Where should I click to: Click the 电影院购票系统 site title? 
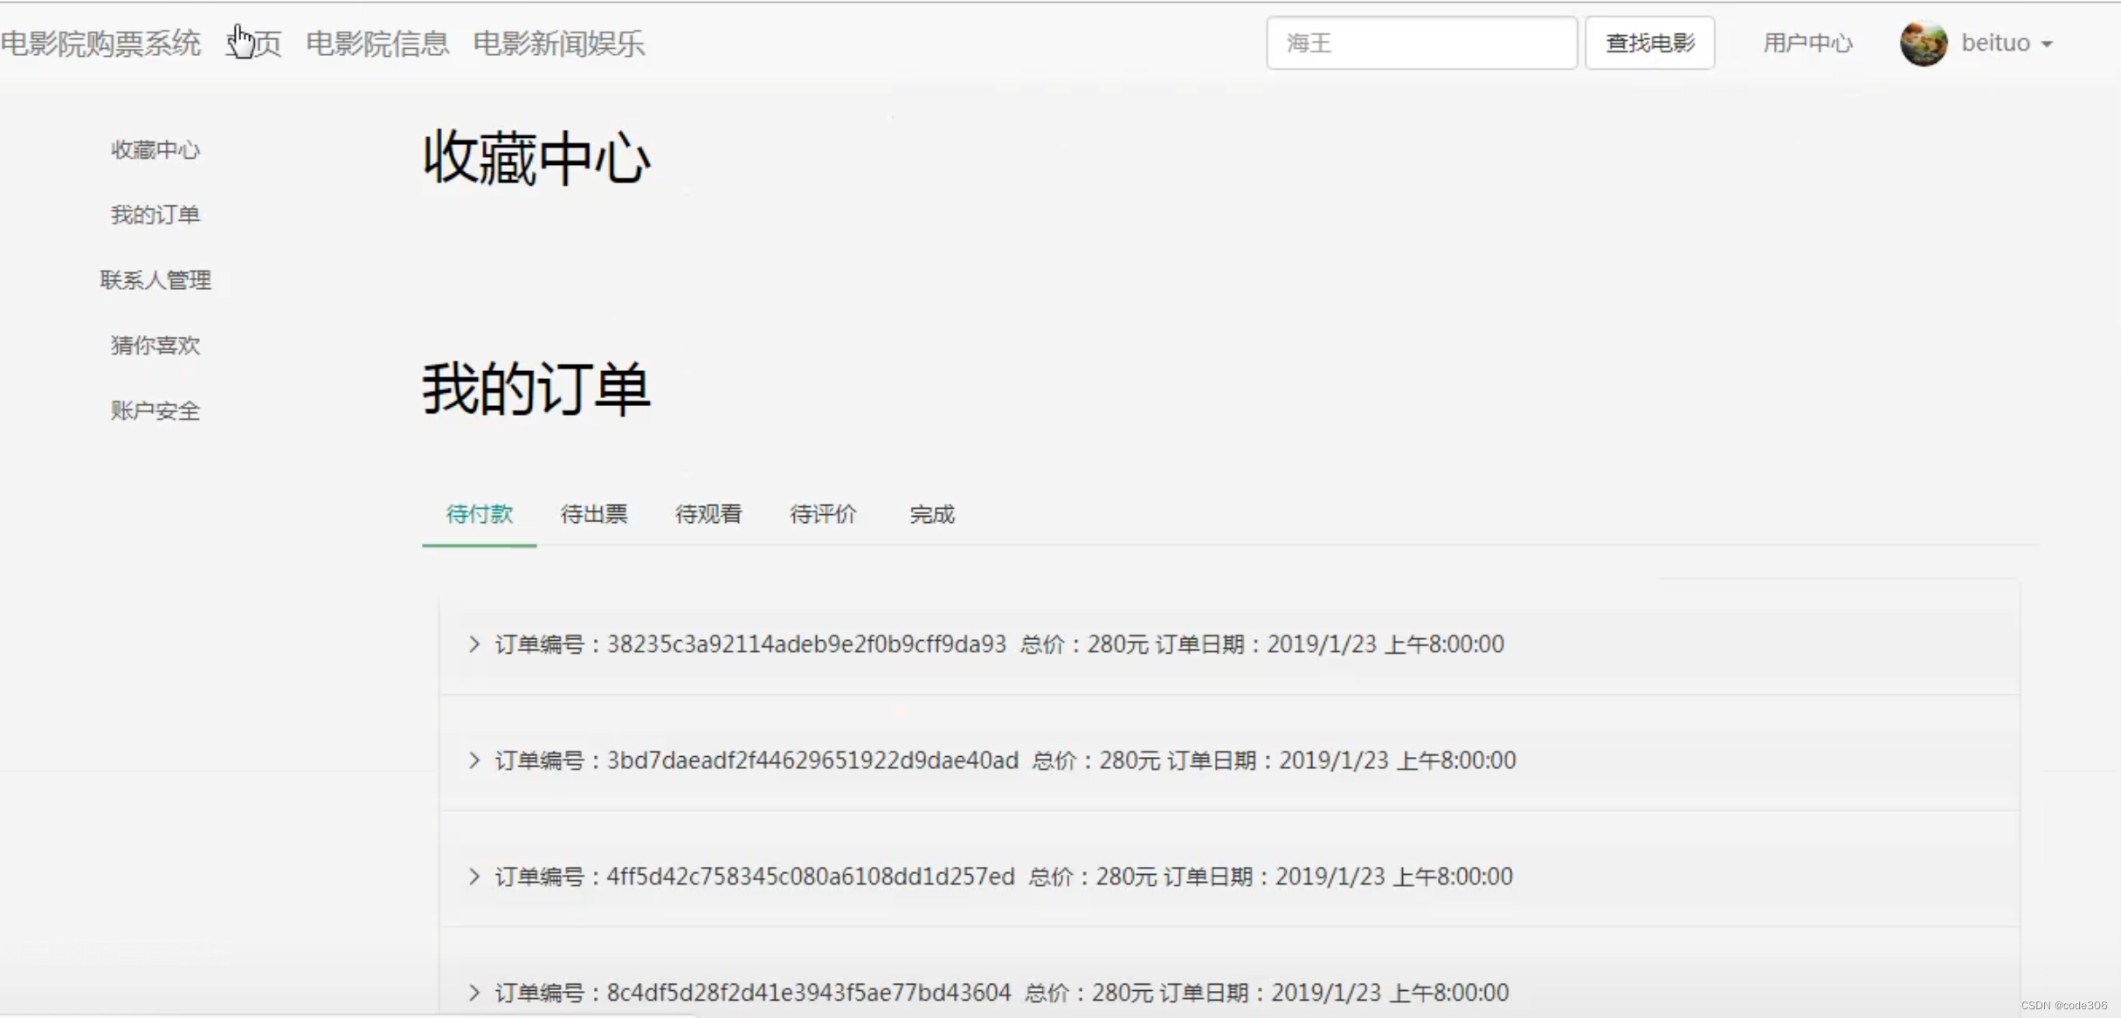(100, 43)
